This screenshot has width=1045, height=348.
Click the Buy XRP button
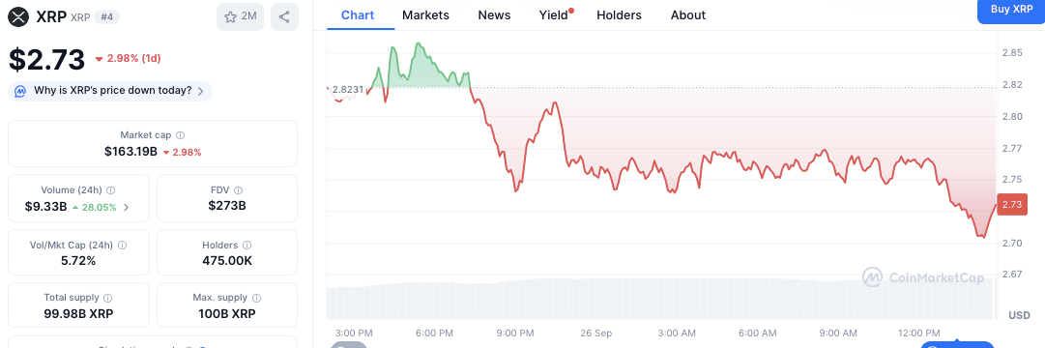(1011, 11)
